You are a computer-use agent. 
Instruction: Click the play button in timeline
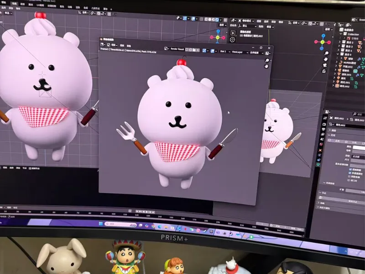[147, 212]
